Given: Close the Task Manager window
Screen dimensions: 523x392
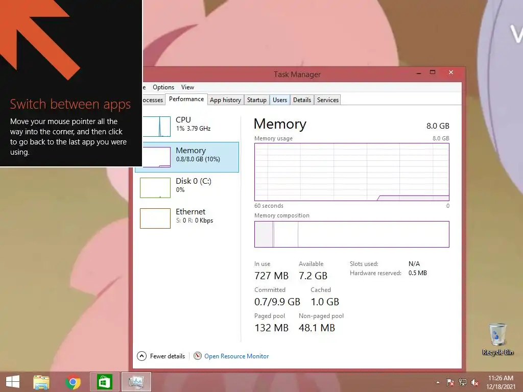Looking at the screenshot, I should click(451, 72).
